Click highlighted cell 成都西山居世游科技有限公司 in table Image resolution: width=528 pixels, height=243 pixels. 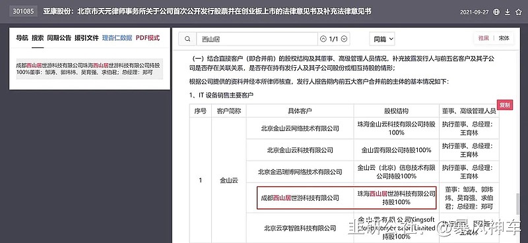(300, 198)
